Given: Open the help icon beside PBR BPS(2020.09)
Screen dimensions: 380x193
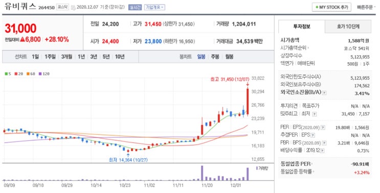Looking at the screenshot, I should [x=324, y=143].
